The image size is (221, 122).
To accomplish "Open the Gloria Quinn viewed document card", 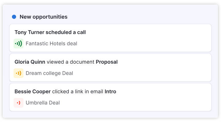I will point(110,67).
